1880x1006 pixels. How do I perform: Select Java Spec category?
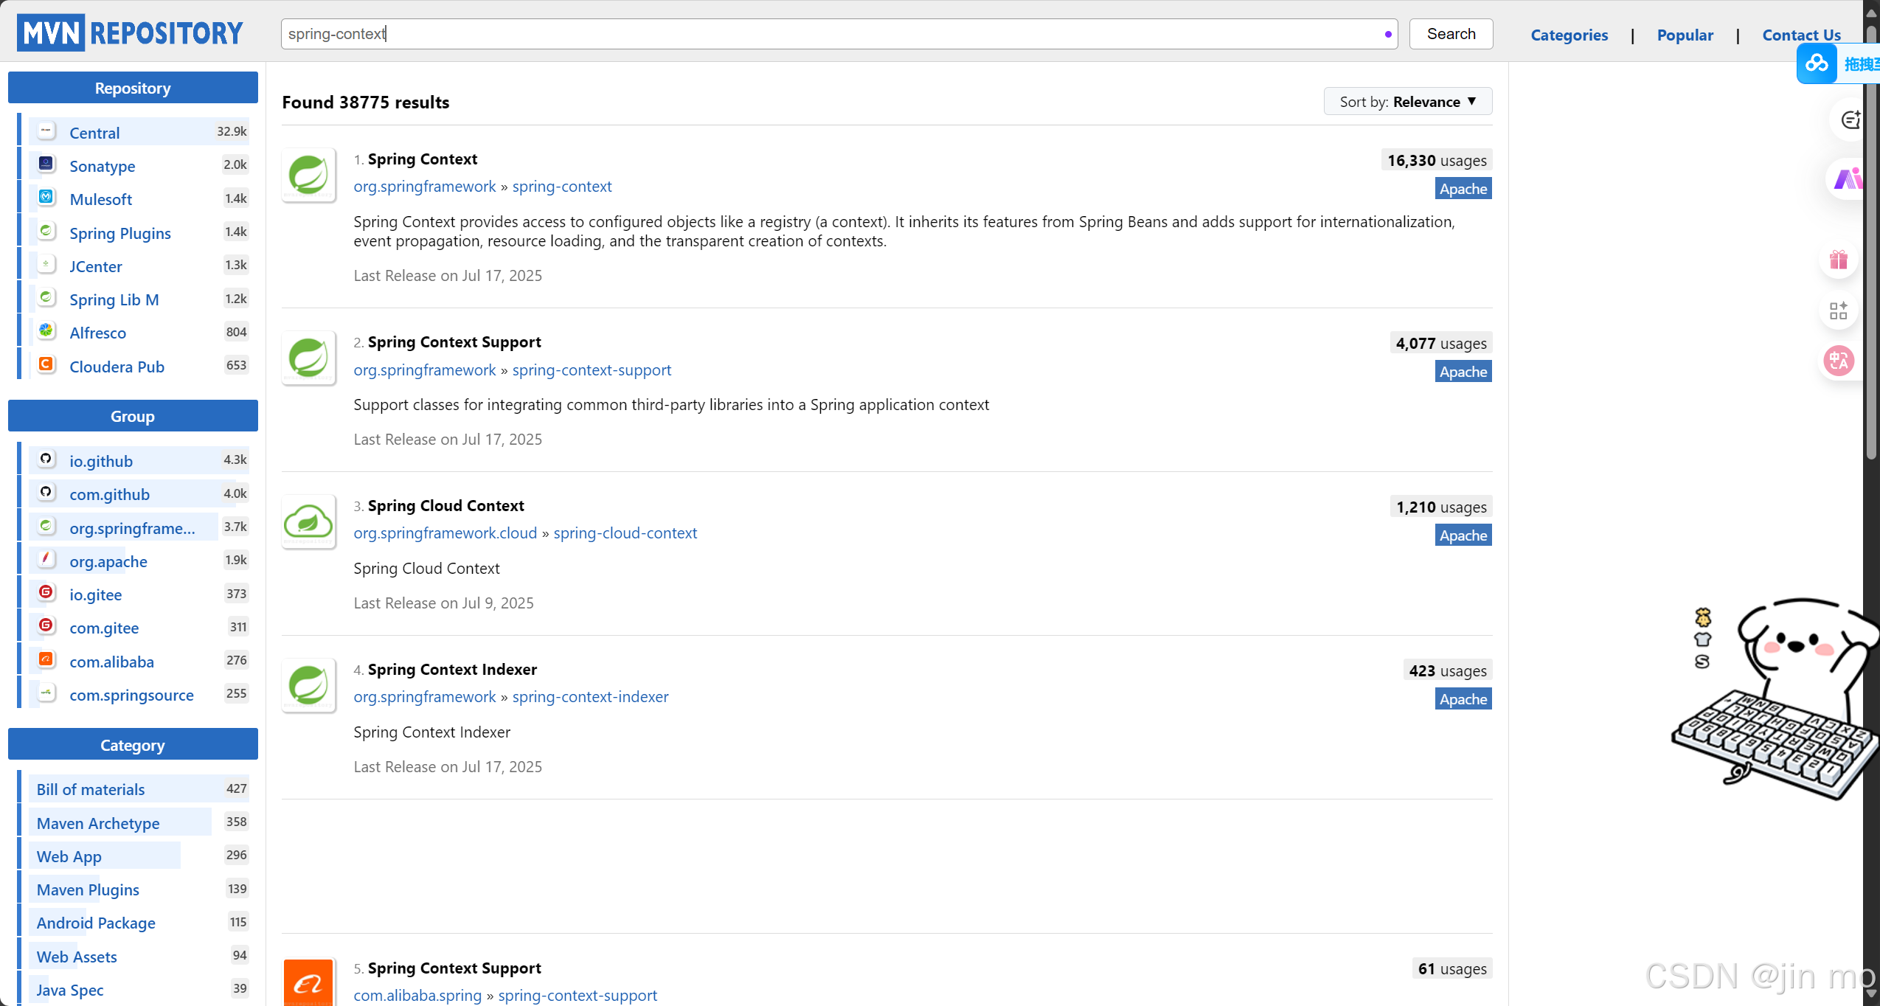coord(139,989)
